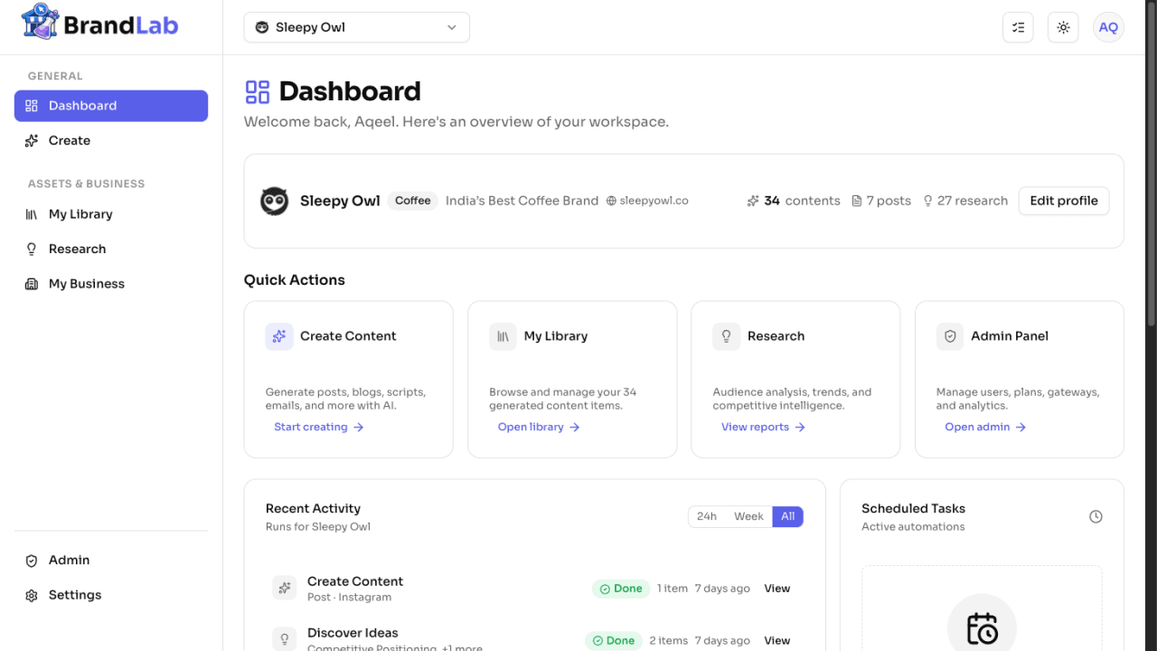Click the Dashboard heading grid icon

(258, 91)
